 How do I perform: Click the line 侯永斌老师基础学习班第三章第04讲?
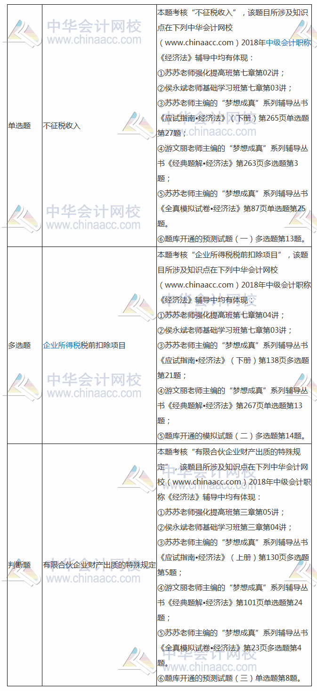click(x=225, y=527)
